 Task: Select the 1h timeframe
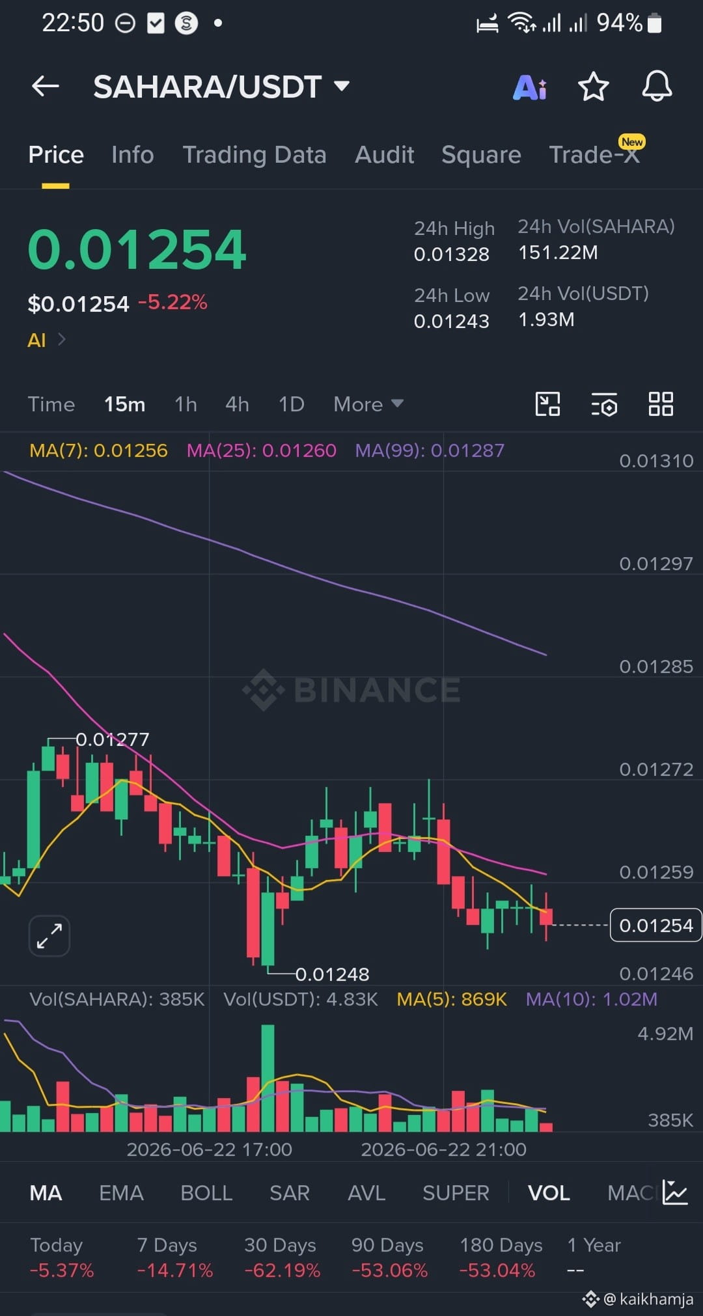pyautogui.click(x=186, y=404)
